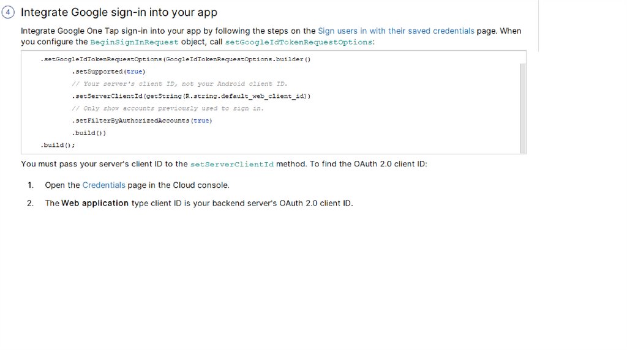Open the setServerClientId method link below the code
The height and width of the screenshot is (351, 627).
pyautogui.click(x=232, y=164)
